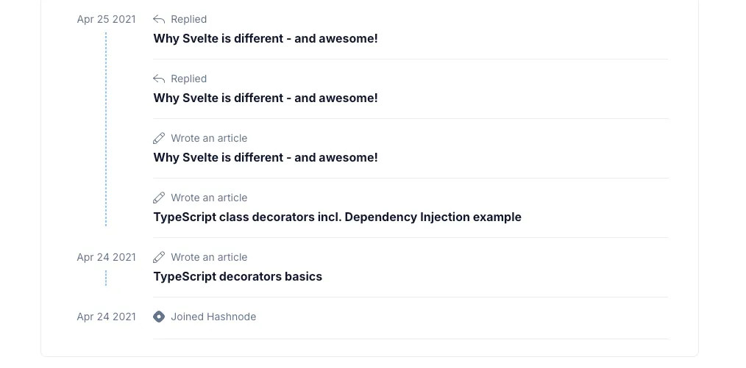746x368 pixels.
Task: Click the Apr 25 2021 date label
Action: click(106, 19)
